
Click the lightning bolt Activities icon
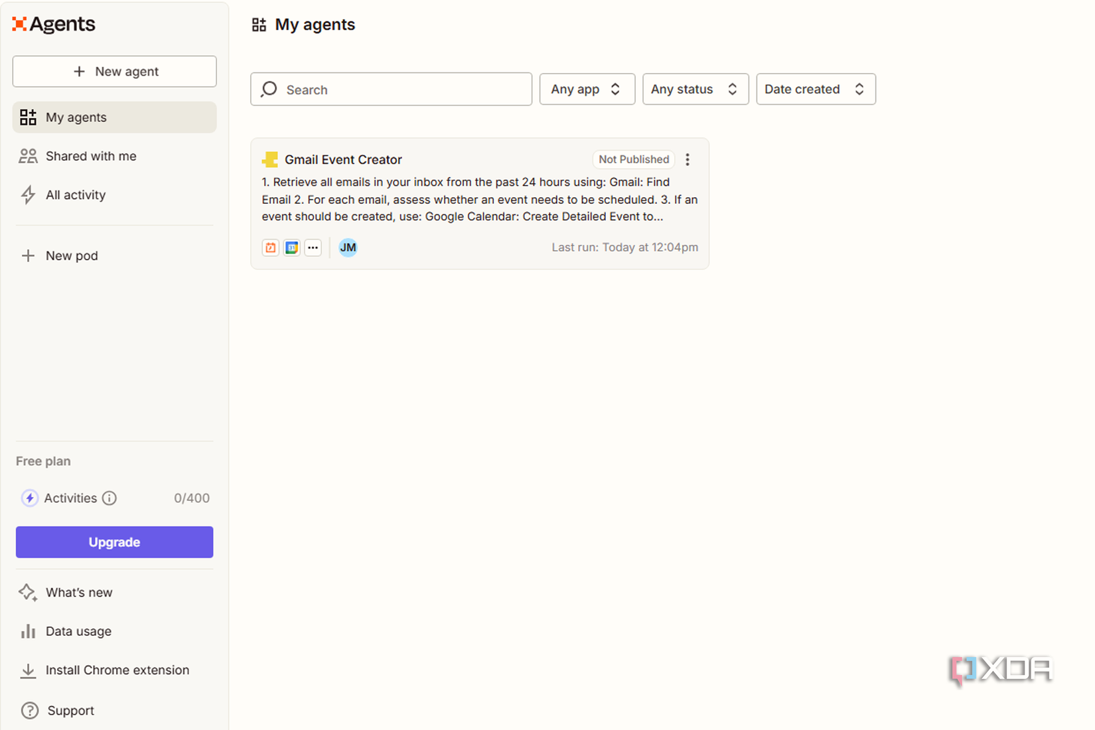[x=30, y=498]
